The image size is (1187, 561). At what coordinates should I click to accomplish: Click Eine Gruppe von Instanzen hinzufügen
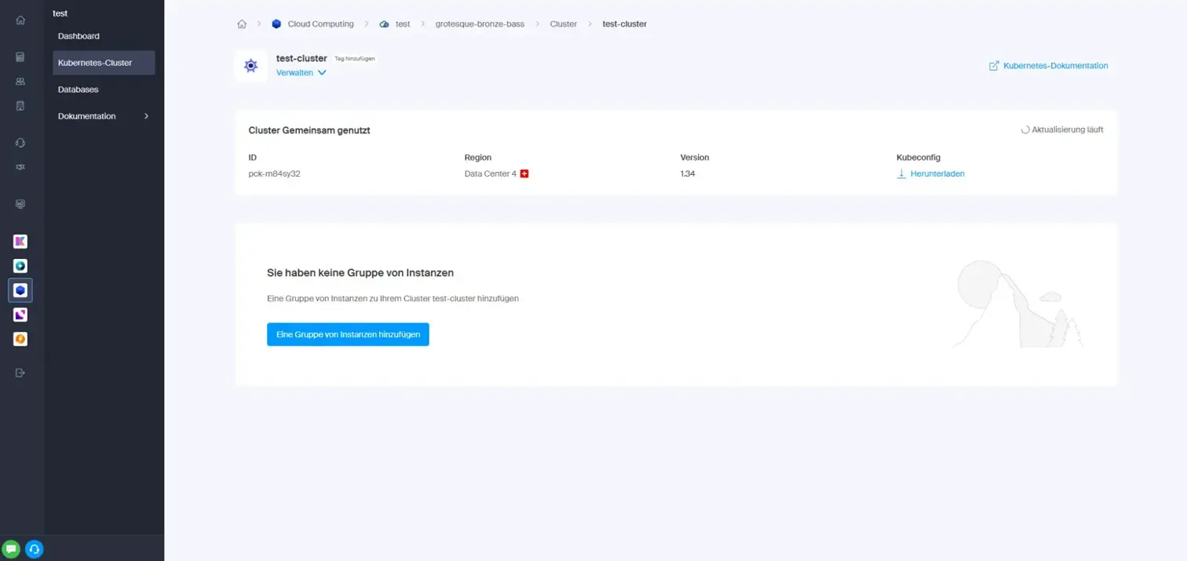[348, 333]
